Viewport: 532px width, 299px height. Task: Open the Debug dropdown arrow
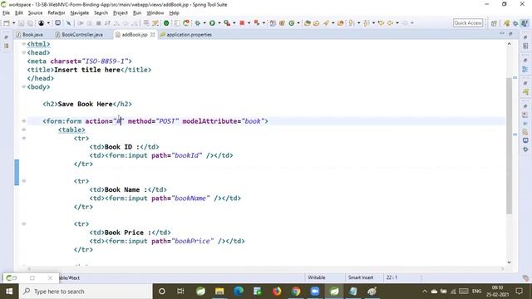coord(204,23)
